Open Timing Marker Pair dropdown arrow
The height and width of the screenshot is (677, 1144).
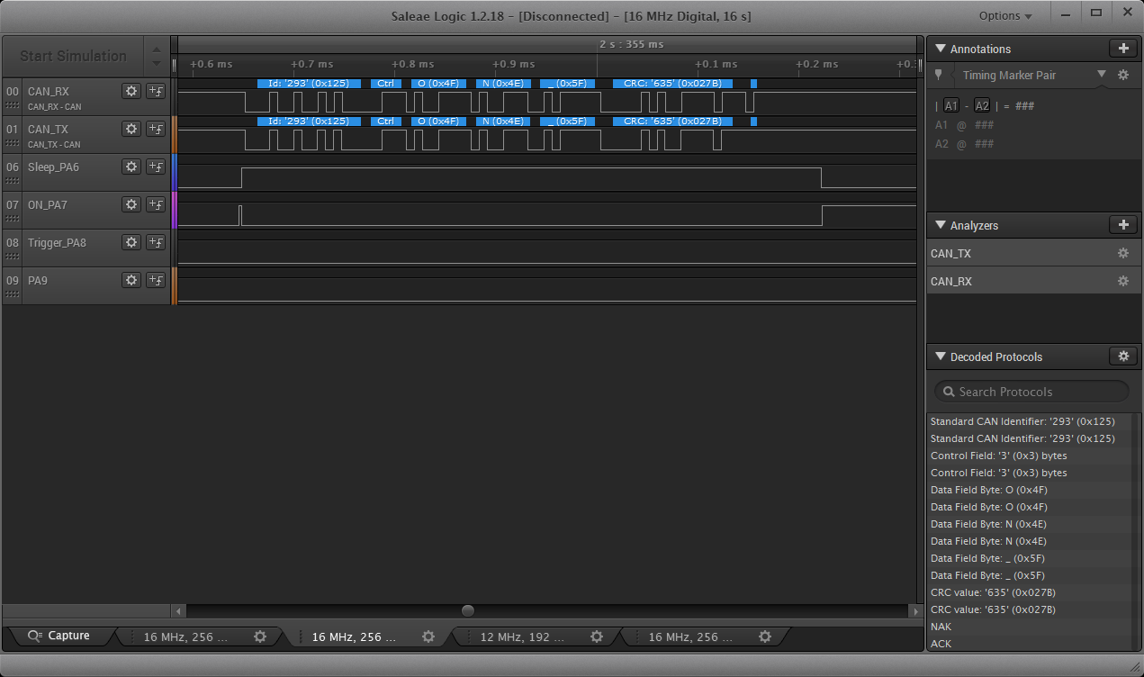click(x=1101, y=75)
